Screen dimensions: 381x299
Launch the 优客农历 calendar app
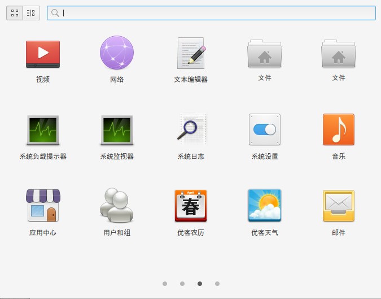point(191,206)
